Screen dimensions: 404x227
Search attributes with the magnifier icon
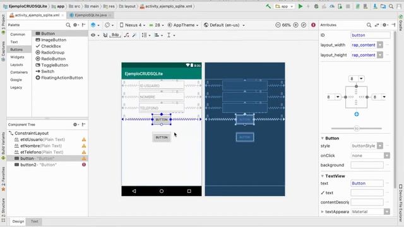[x=369, y=25]
